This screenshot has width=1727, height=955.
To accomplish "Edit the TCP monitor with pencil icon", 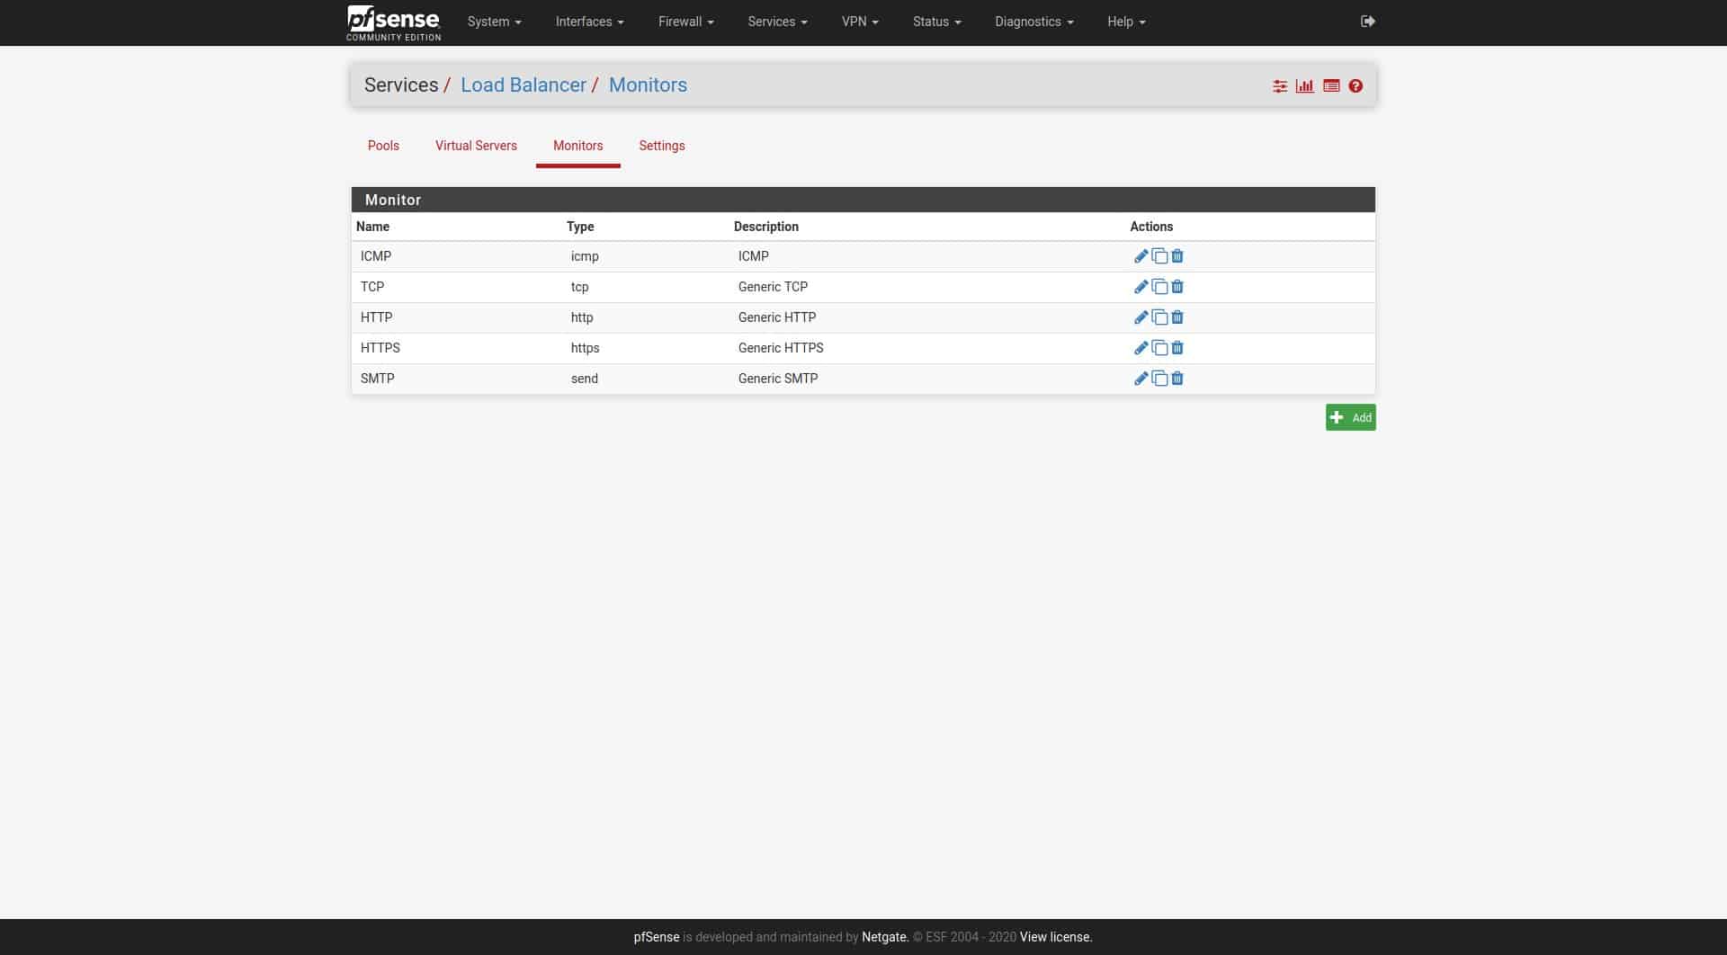I will coord(1141,287).
